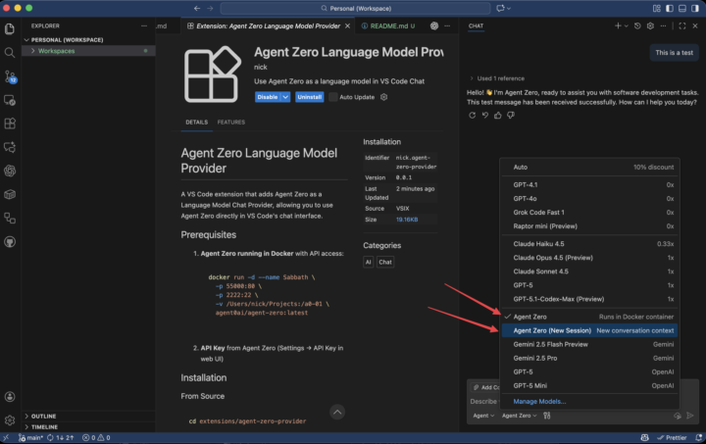Expand Used 1 reference
Image resolution: width=706 pixels, height=444 pixels.
pyautogui.click(x=497, y=78)
